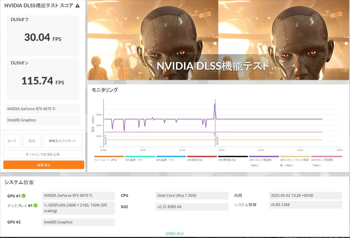The image size is (350, 238).
Task: Click the モニタリング section heading
Action: (105, 90)
